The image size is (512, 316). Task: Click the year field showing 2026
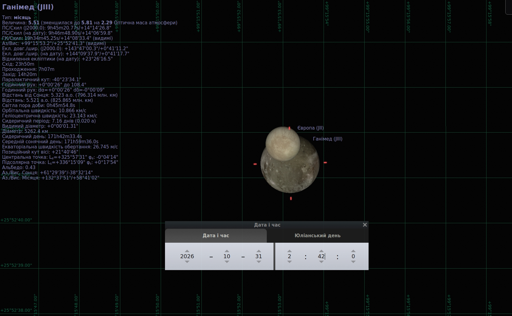[x=187, y=256]
